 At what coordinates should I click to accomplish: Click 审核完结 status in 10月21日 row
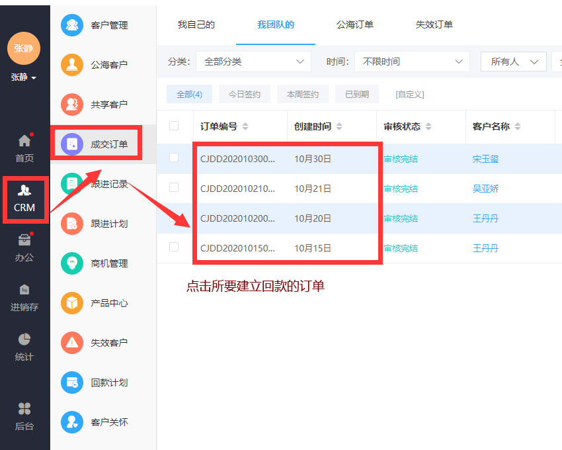click(401, 189)
